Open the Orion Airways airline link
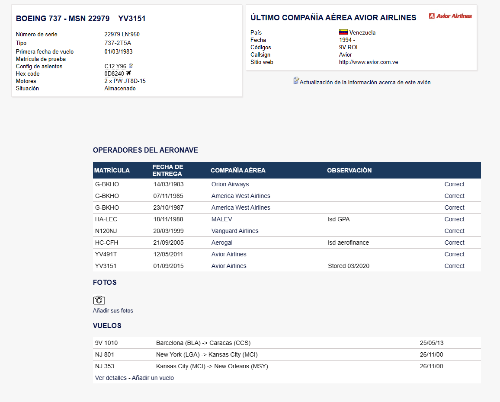500x402 pixels. coord(230,184)
